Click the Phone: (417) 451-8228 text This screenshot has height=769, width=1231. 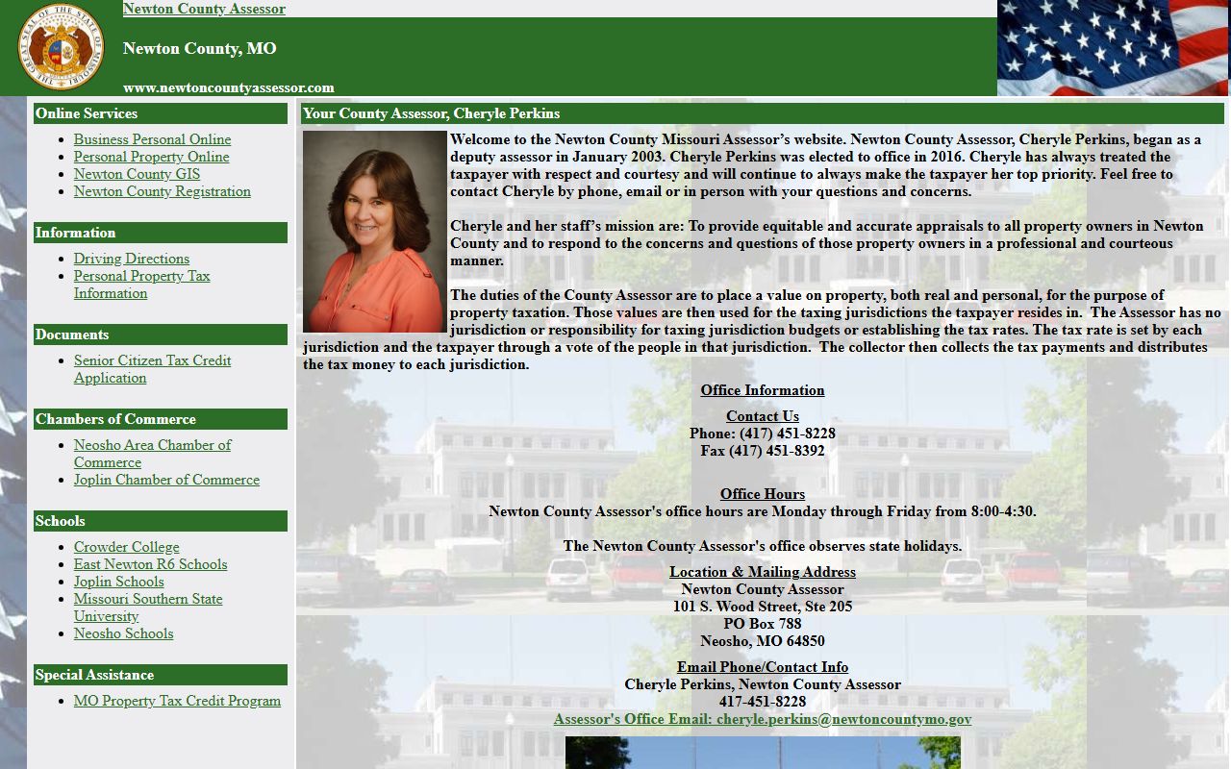click(763, 434)
